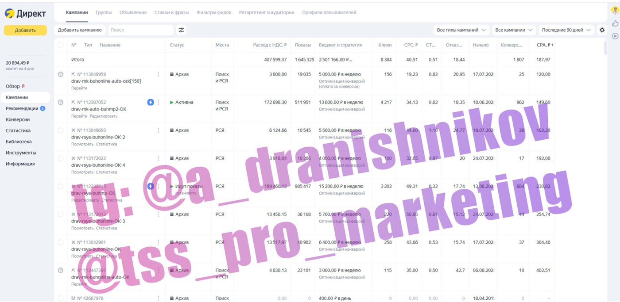620x302 pixels.
Task: Open three-dot menu for campaign 113172022
Action: (159, 158)
